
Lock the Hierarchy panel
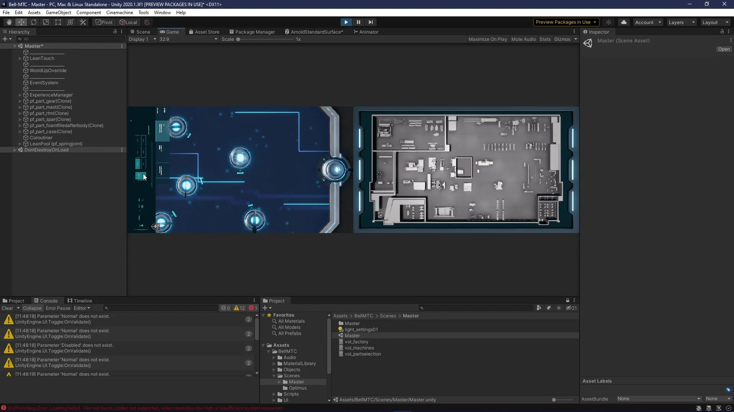[x=115, y=32]
